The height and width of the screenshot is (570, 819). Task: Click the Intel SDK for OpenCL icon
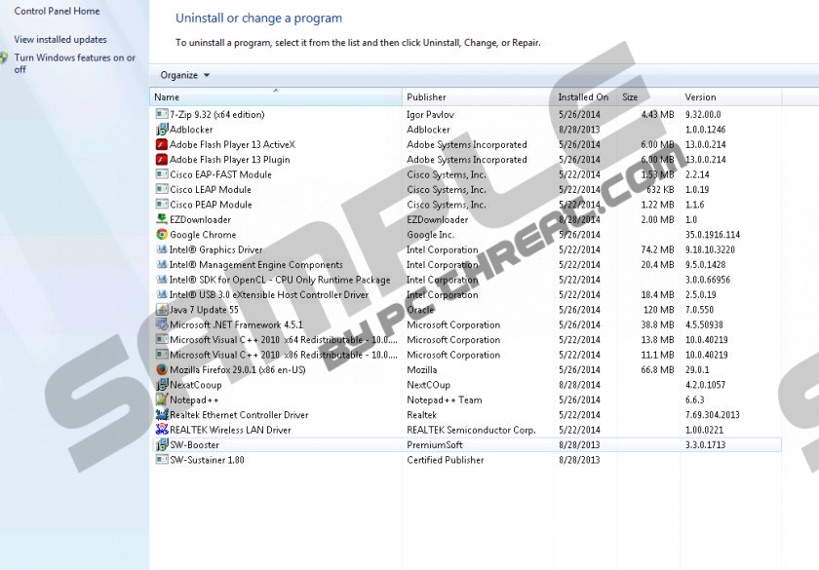[x=162, y=280]
